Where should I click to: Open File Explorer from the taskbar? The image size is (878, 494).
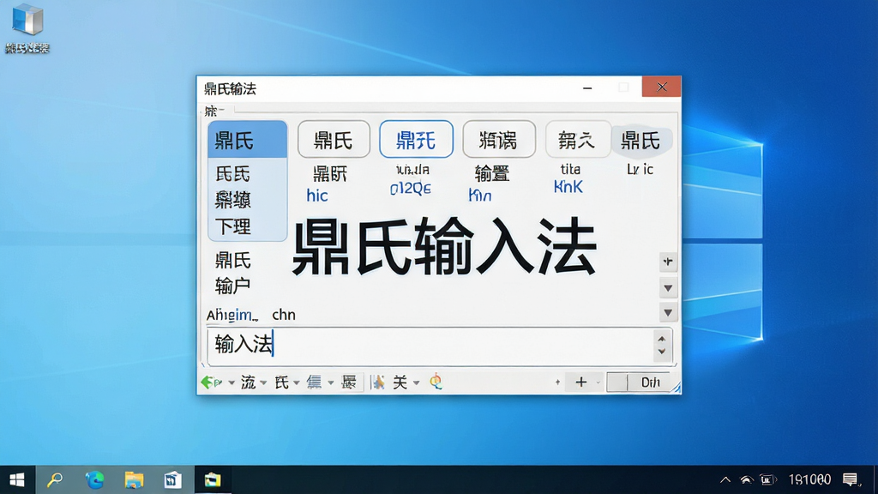point(134,480)
